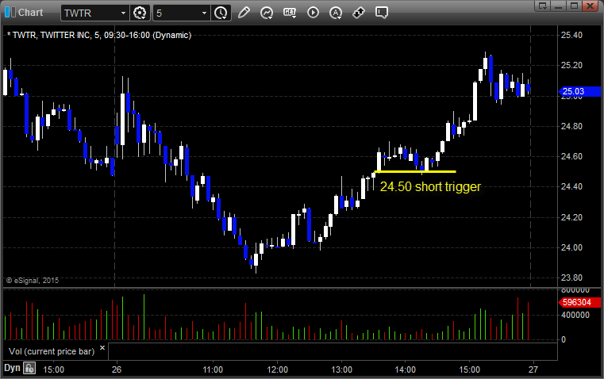
Task: Close the chart window
Action: pyautogui.click(x=590, y=6)
